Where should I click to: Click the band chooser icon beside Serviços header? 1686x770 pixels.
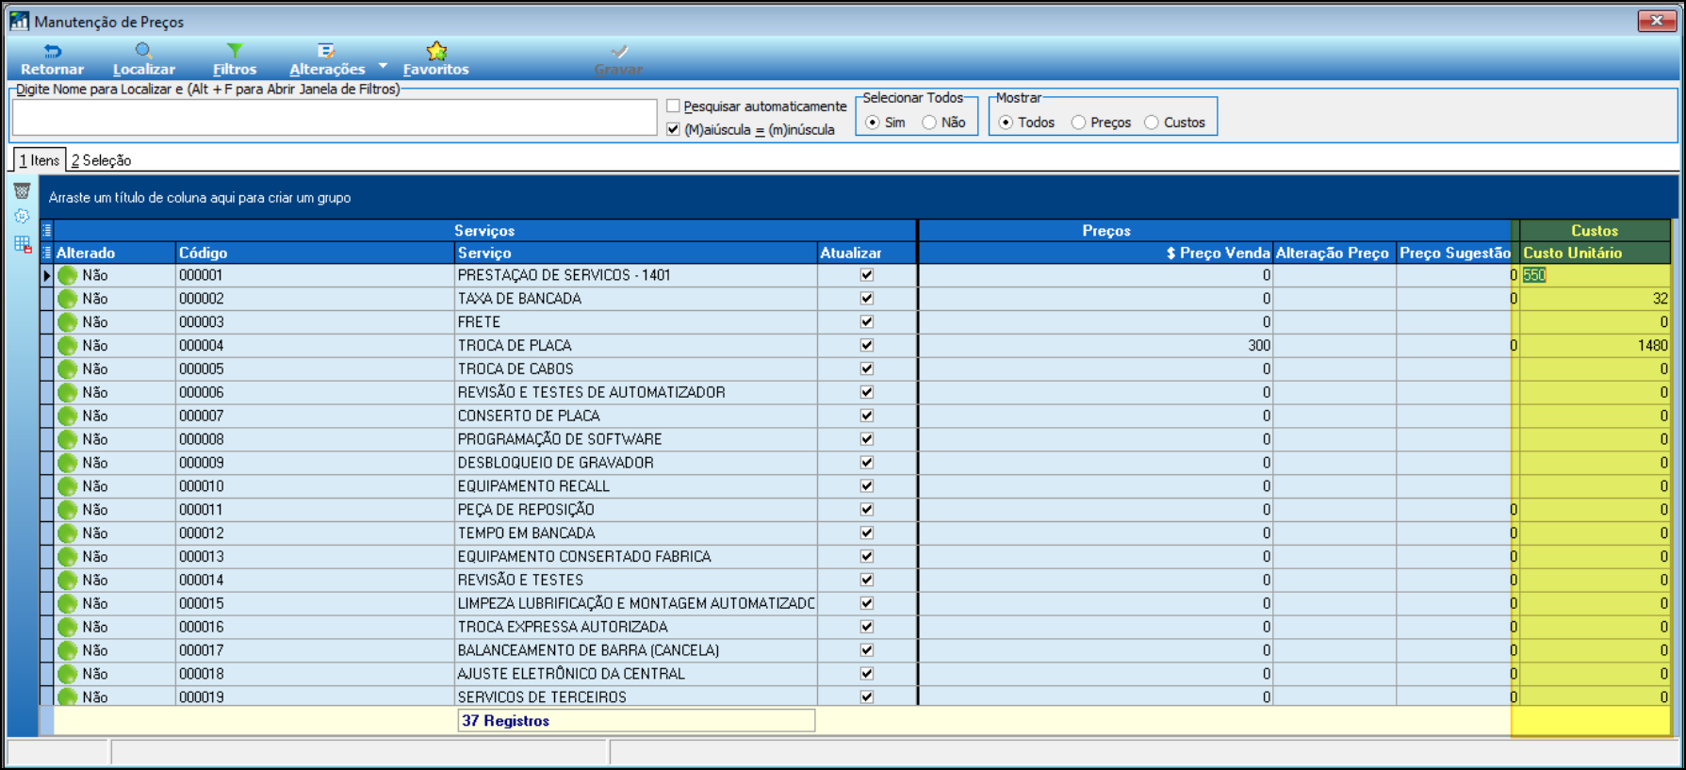(47, 230)
